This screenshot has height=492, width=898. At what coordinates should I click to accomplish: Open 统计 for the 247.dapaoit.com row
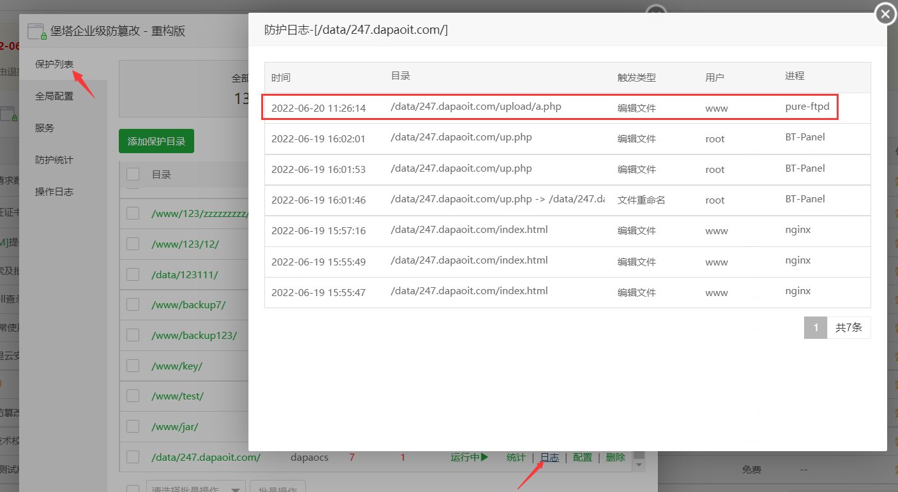coord(516,458)
